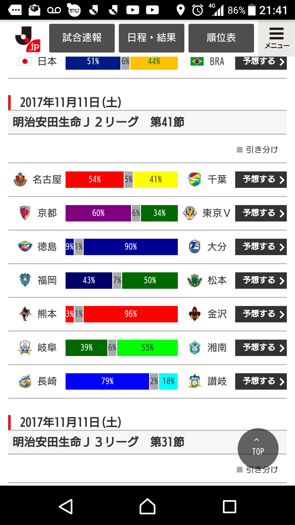This screenshot has width=295, height=525.
Task: Tap the J.League jp logo
Action: point(28,39)
